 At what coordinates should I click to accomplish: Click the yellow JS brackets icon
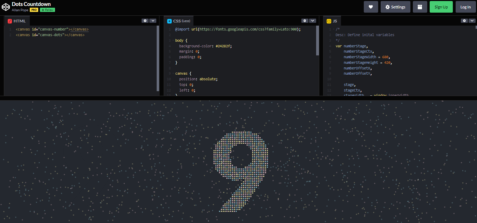coord(329,21)
